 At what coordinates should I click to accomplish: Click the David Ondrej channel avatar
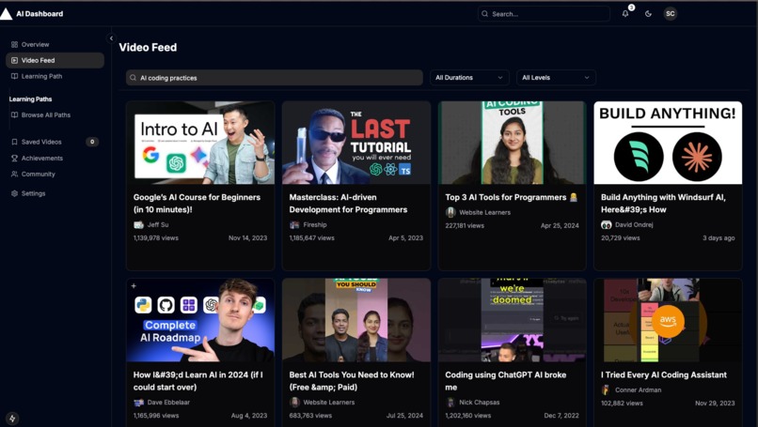point(607,225)
